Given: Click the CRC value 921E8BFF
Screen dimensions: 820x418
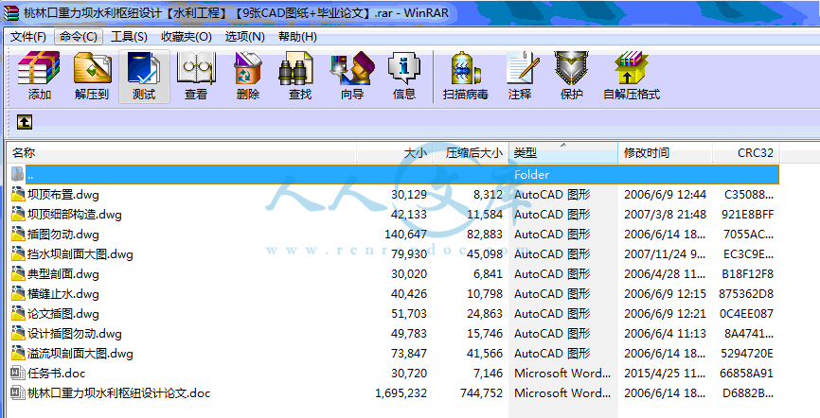Looking at the screenshot, I should tap(747, 215).
